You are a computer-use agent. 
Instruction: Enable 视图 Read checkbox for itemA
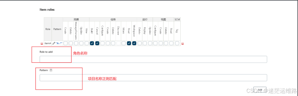171,43
